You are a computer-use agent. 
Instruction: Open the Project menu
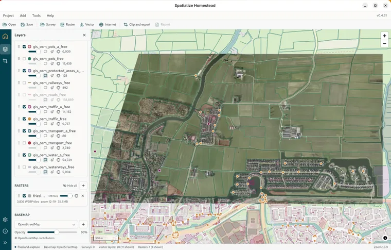(8, 15)
